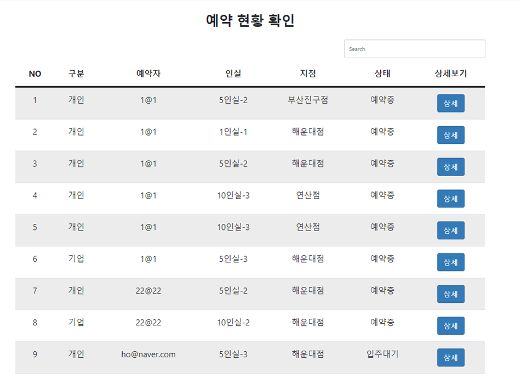Click 1@1 in row 6
Viewport: 521px width, 383px height.
point(148,259)
